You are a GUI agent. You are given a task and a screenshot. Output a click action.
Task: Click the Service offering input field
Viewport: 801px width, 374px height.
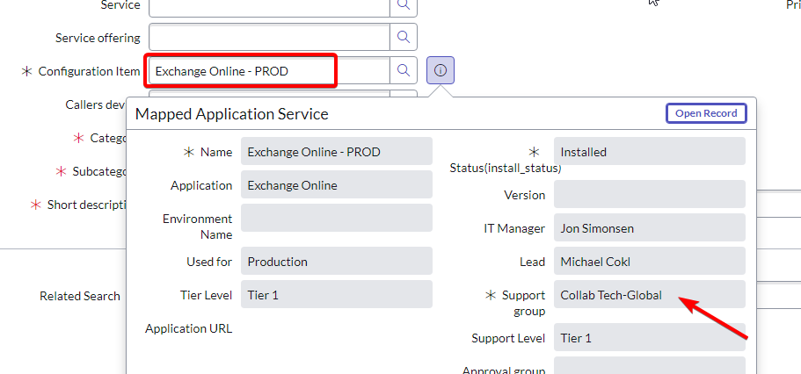[x=269, y=37]
